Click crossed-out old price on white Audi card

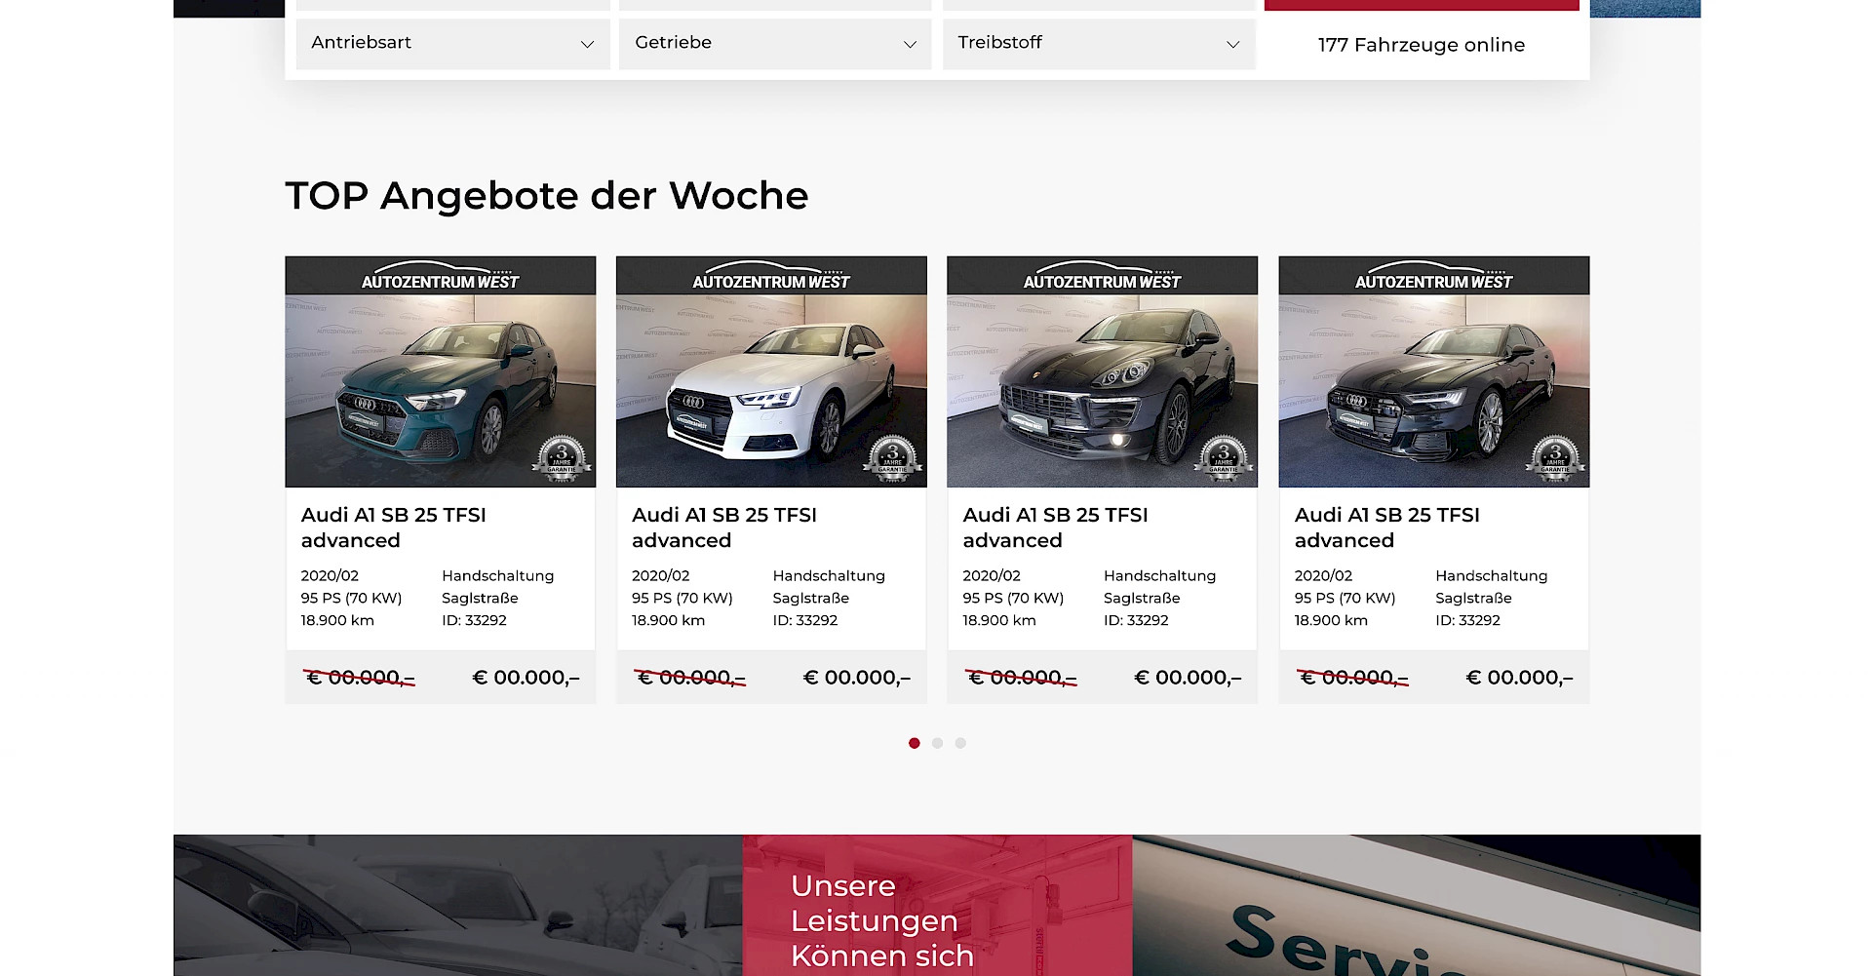[689, 678]
